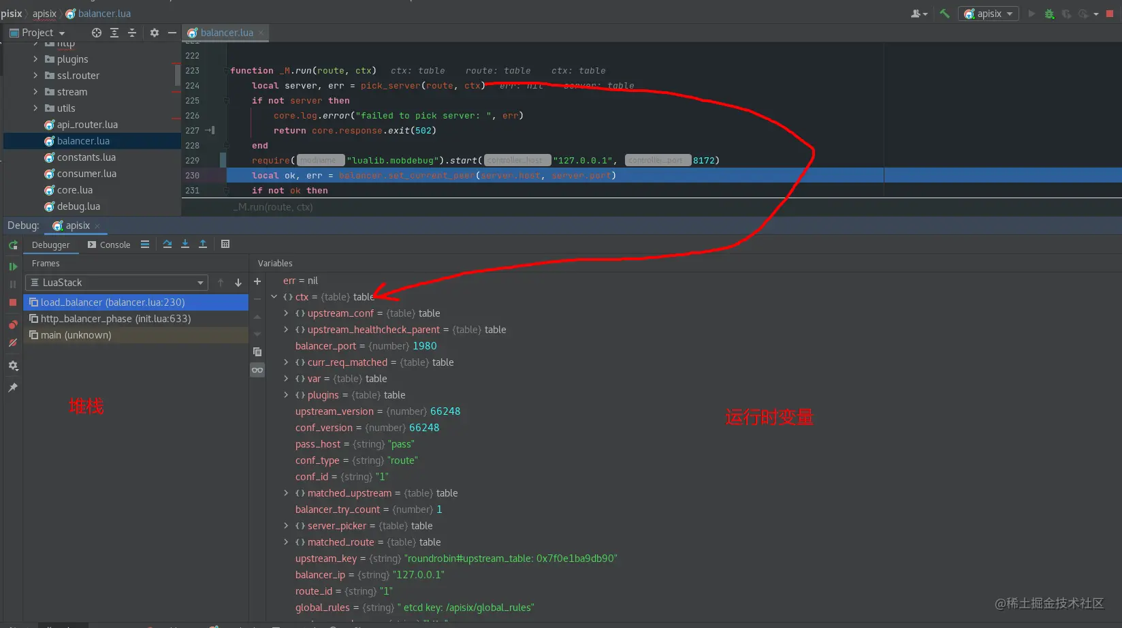Expand the utils folder
Viewport: 1122px width, 628px height.
(x=35, y=108)
